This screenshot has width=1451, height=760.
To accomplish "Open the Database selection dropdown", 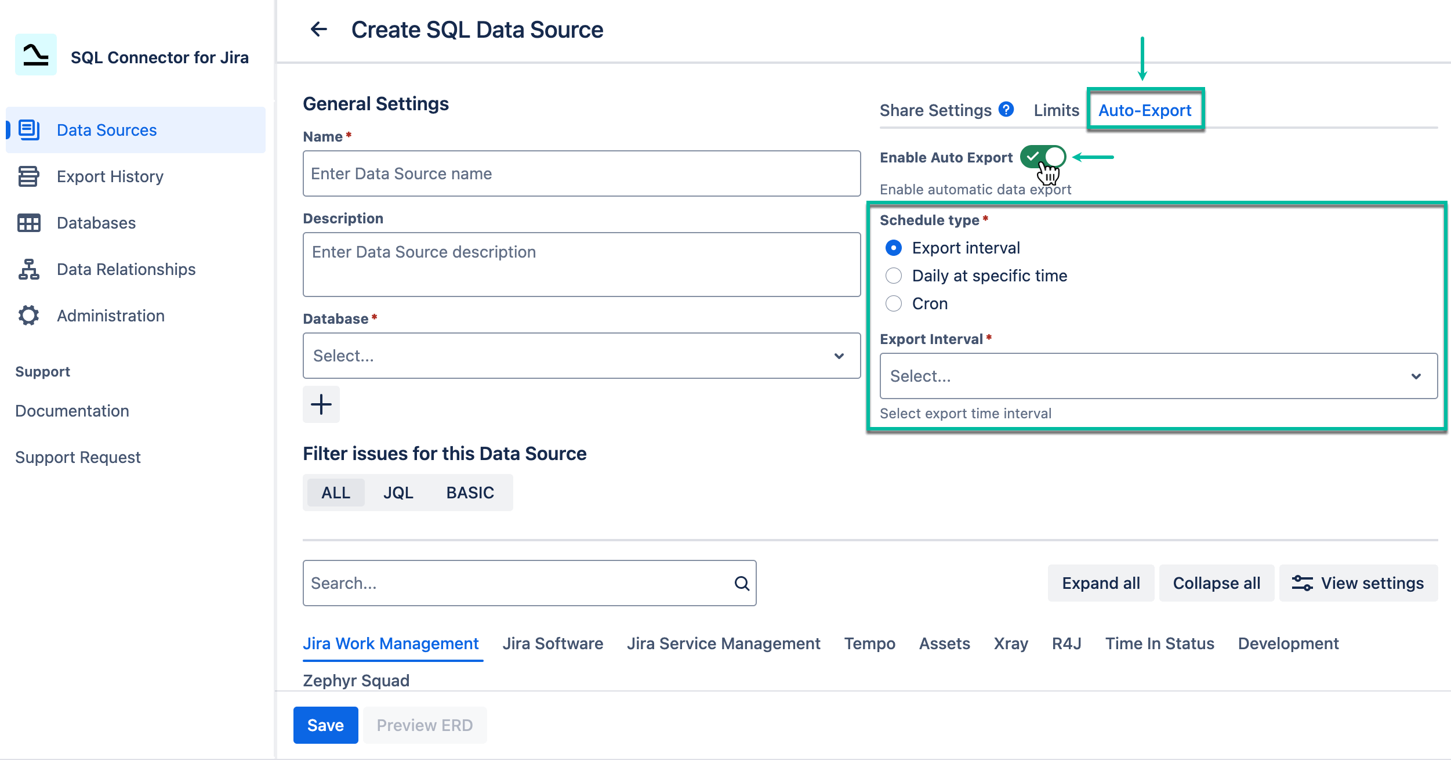I will [x=580, y=356].
